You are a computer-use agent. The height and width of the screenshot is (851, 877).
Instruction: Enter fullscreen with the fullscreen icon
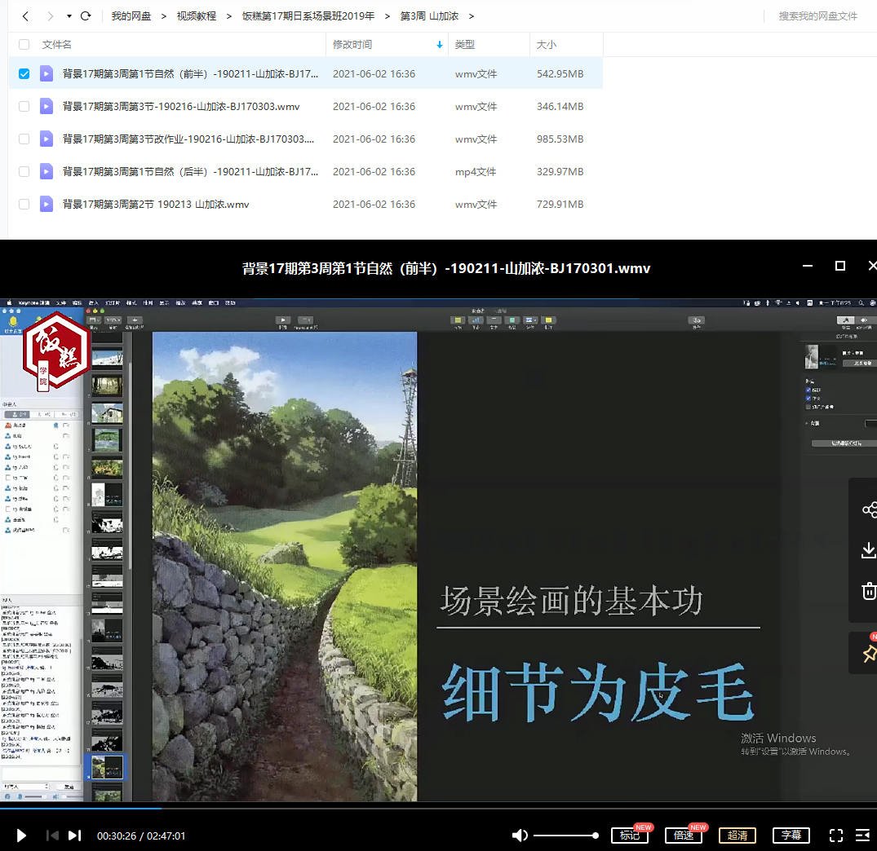pos(835,836)
